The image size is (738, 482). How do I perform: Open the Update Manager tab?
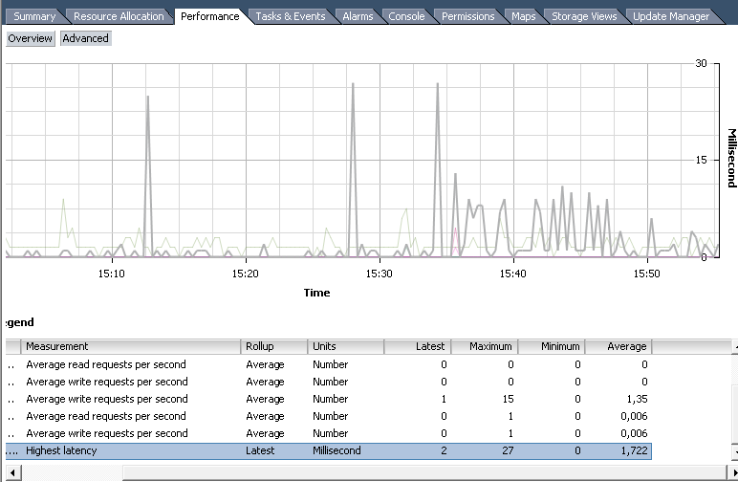pyautogui.click(x=671, y=16)
